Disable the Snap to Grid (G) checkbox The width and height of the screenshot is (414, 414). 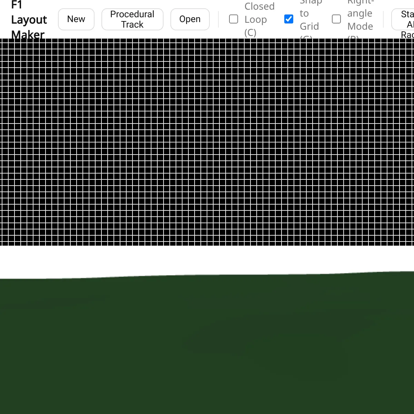point(288,19)
